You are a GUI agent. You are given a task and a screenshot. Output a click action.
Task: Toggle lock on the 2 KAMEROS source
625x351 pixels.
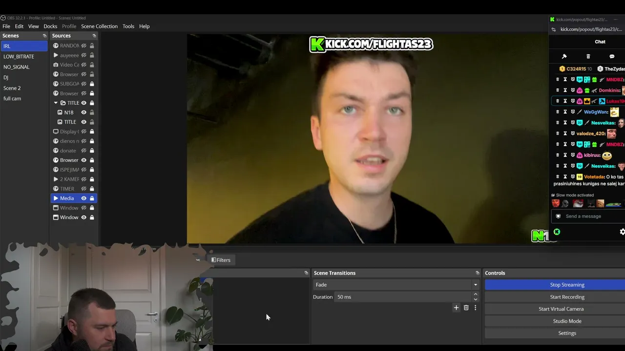coord(92,179)
